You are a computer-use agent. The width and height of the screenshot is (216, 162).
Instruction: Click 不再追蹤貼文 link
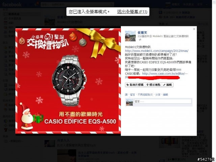[145, 94]
